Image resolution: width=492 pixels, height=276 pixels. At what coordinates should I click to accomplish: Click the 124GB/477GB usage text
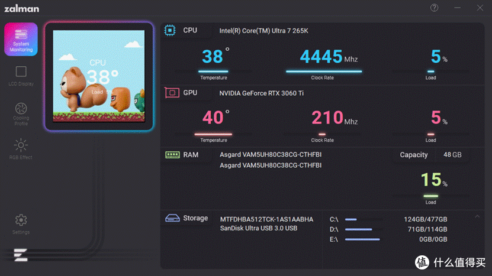[x=426, y=219]
